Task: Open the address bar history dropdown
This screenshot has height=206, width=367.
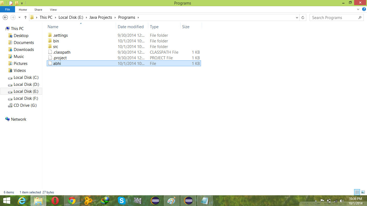Action: pos(297,17)
